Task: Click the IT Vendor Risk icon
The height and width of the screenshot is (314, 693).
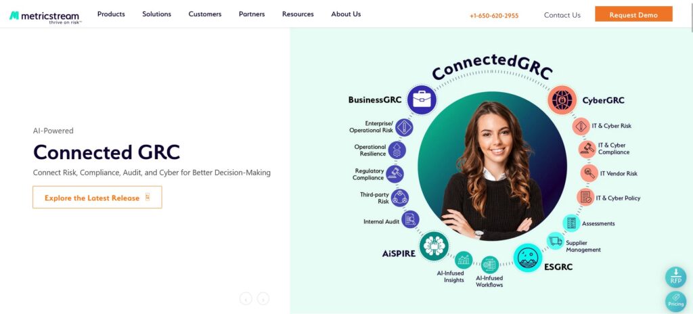Action: [589, 173]
